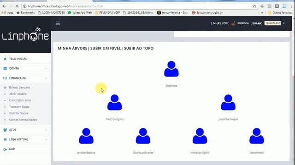Select henziovirgilio's avatar in the tree
The height and width of the screenshot is (165, 295).
pyautogui.click(x=114, y=102)
